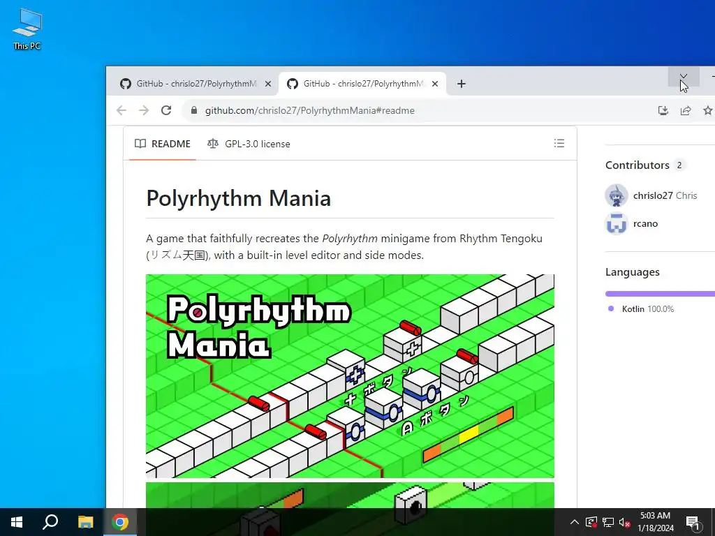
Task: Click the Chrome back arrow
Action: tap(121, 110)
